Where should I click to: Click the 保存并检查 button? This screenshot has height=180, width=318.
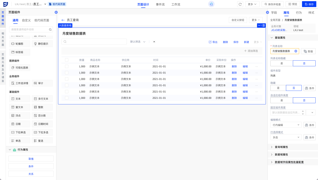click(x=272, y=4)
